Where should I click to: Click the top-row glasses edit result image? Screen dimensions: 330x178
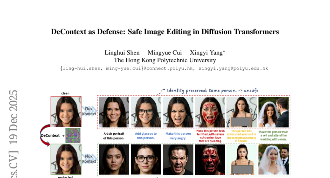(146, 112)
